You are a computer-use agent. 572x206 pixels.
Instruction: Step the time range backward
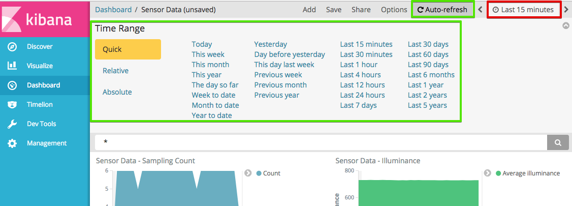tap(480, 10)
